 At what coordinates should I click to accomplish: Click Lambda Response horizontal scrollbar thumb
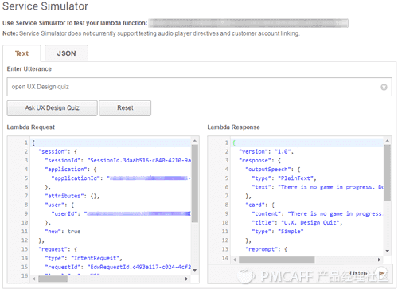(x=277, y=260)
